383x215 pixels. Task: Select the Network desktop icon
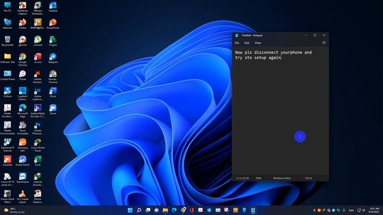pos(8,24)
